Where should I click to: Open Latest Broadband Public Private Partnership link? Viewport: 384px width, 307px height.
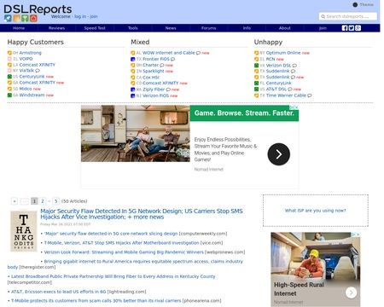click(x=113, y=276)
